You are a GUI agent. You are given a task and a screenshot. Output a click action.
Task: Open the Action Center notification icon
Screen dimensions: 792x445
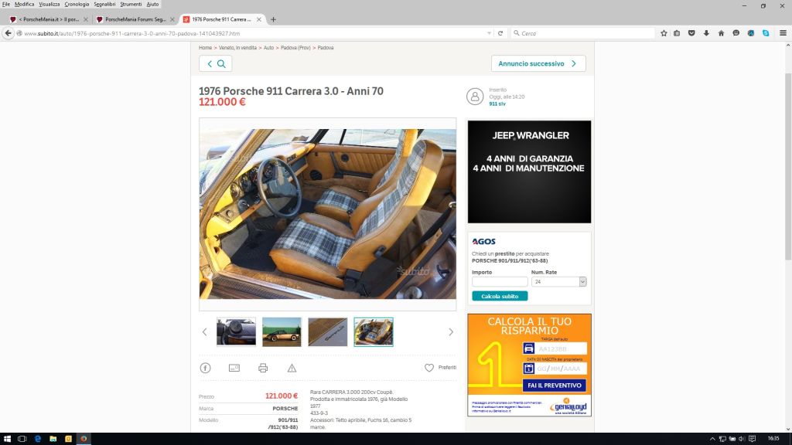752,439
